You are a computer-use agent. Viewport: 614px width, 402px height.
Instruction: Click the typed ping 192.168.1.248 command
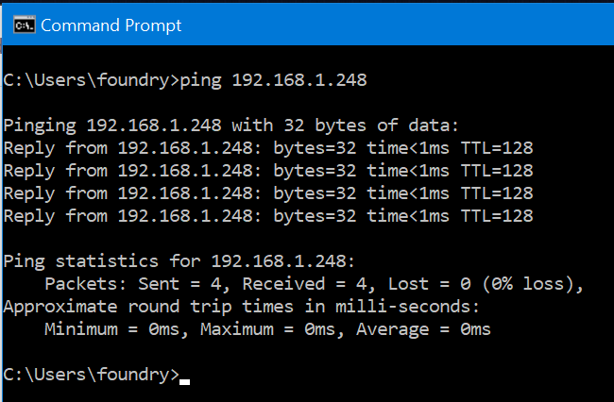273,80
